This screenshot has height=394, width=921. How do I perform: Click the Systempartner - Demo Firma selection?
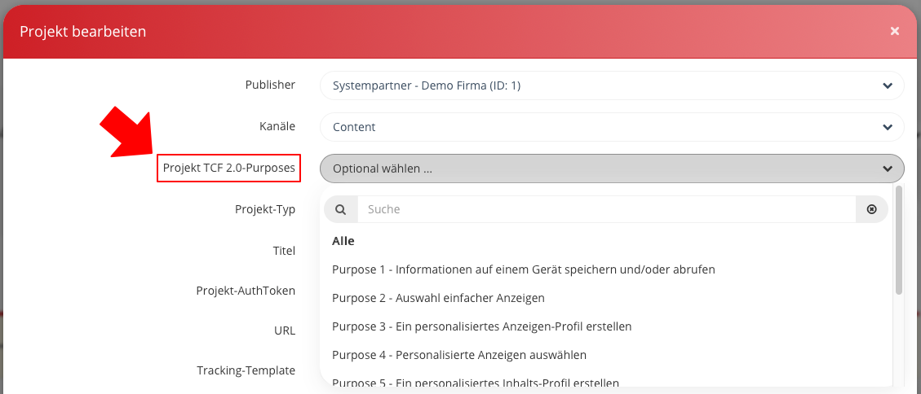[x=426, y=85]
